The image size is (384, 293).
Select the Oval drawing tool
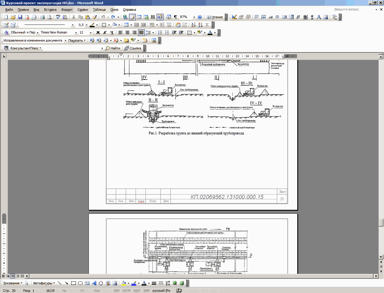click(80, 283)
